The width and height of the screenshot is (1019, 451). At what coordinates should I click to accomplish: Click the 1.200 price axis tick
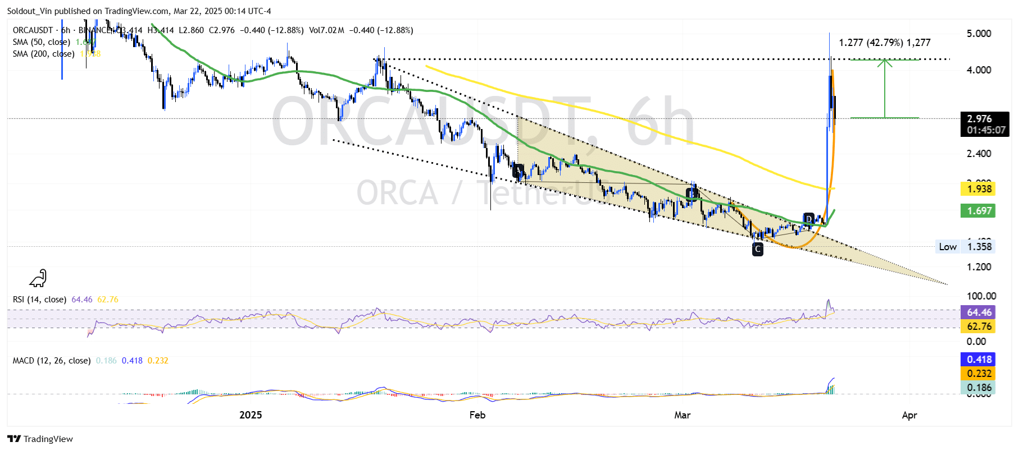[979, 267]
